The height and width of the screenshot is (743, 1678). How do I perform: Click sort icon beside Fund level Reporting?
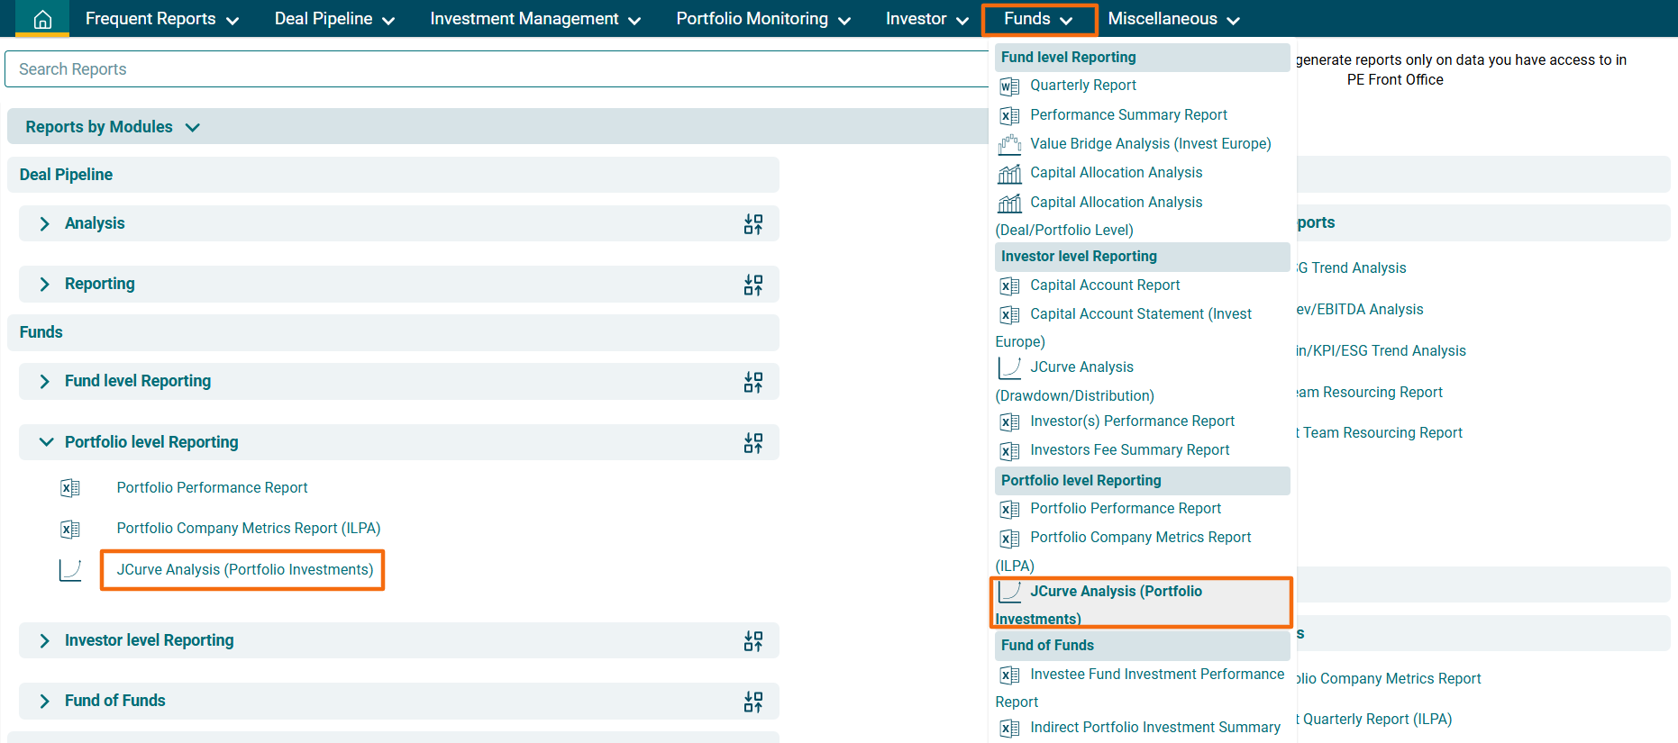[x=752, y=382]
